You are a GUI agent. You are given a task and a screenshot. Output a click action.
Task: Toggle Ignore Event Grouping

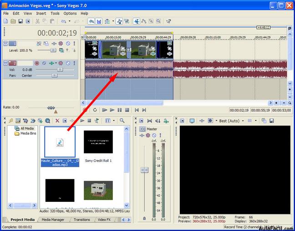coord(127,21)
